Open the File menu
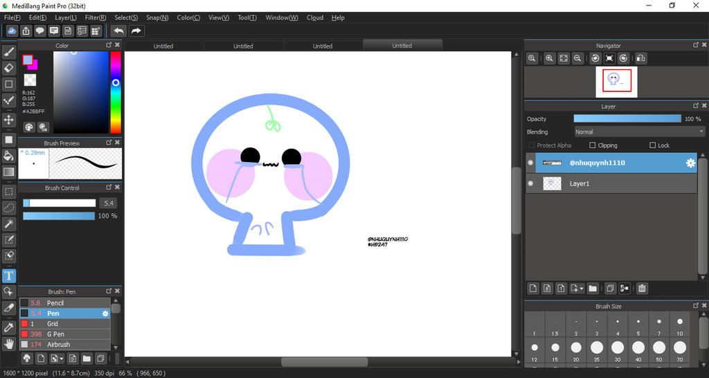Image resolution: width=709 pixels, height=378 pixels. [x=12, y=17]
